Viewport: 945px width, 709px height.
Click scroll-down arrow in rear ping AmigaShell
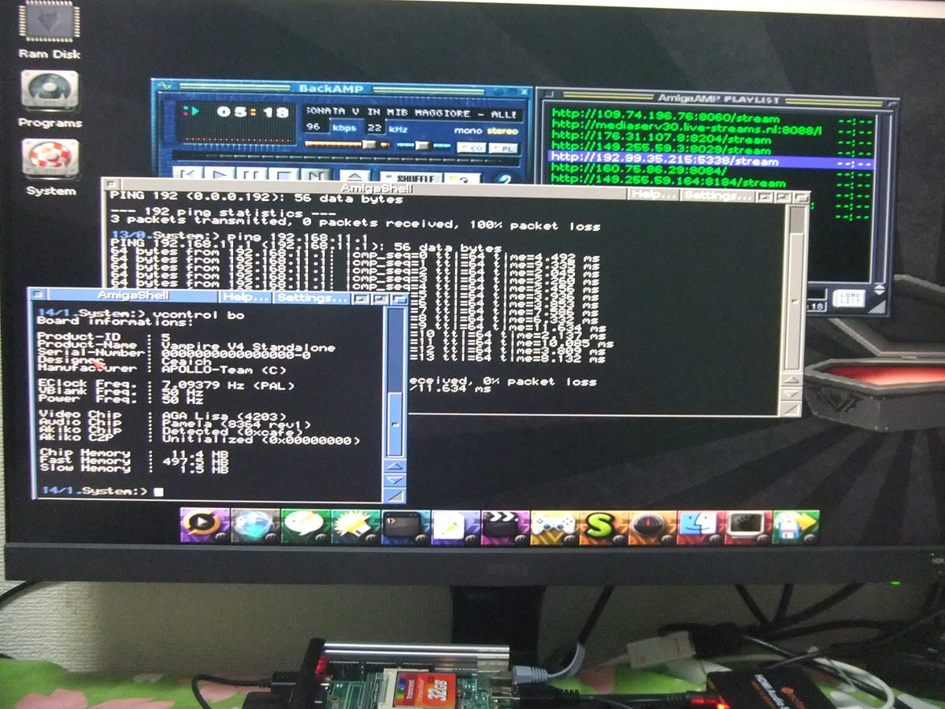tap(791, 394)
